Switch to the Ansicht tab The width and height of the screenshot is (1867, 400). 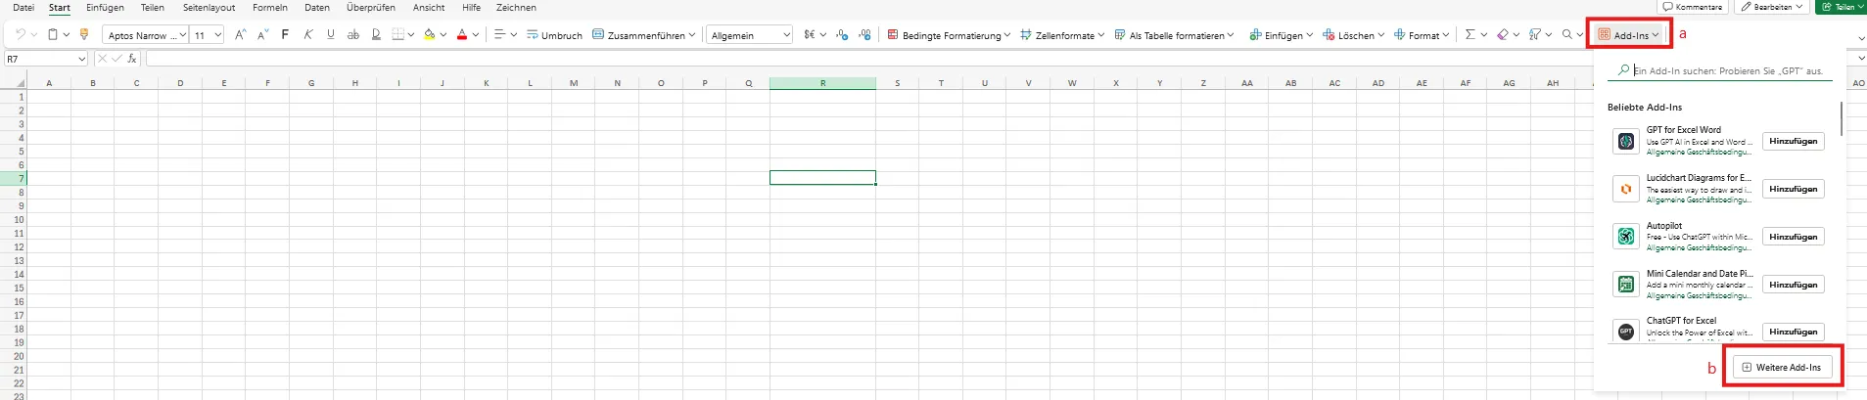(429, 8)
